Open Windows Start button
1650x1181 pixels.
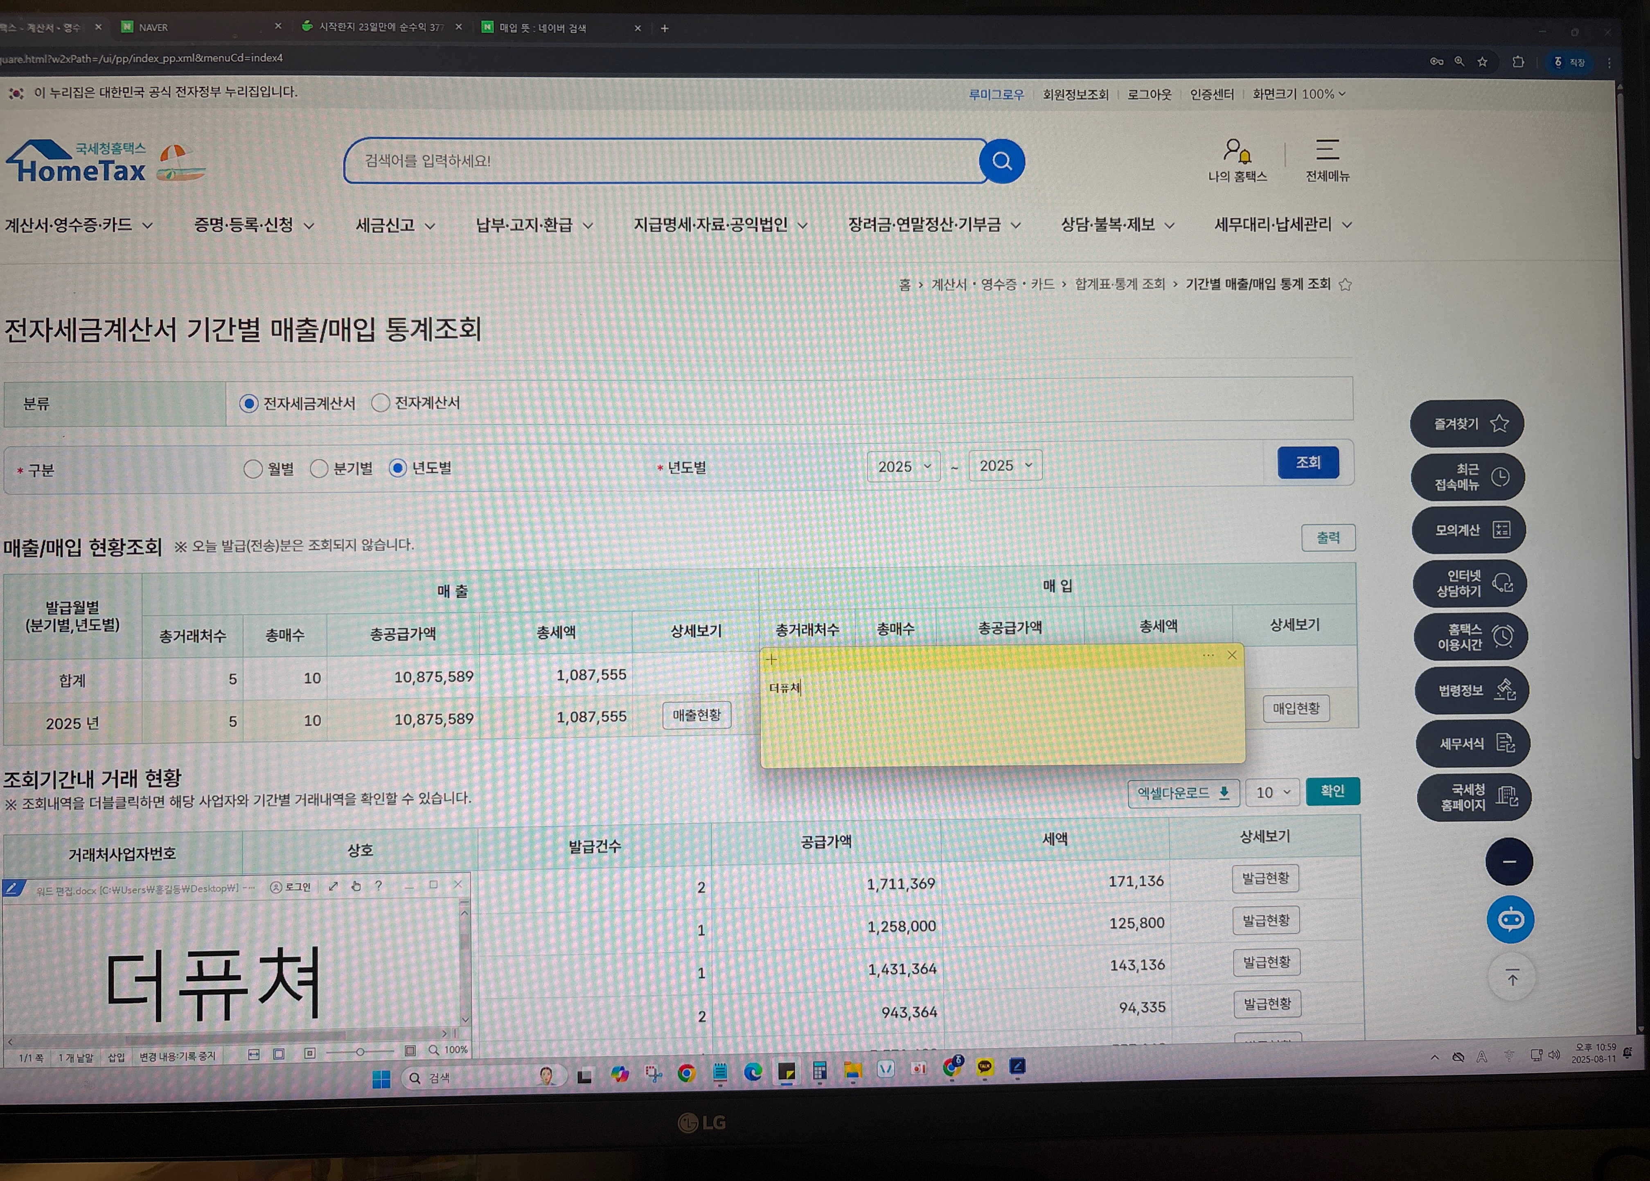pyautogui.click(x=381, y=1079)
